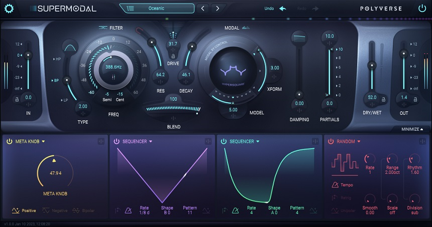Toggle the Meta Knob power button

(x=10, y=141)
